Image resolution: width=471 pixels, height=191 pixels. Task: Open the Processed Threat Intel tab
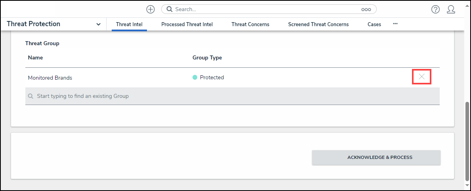187,25
